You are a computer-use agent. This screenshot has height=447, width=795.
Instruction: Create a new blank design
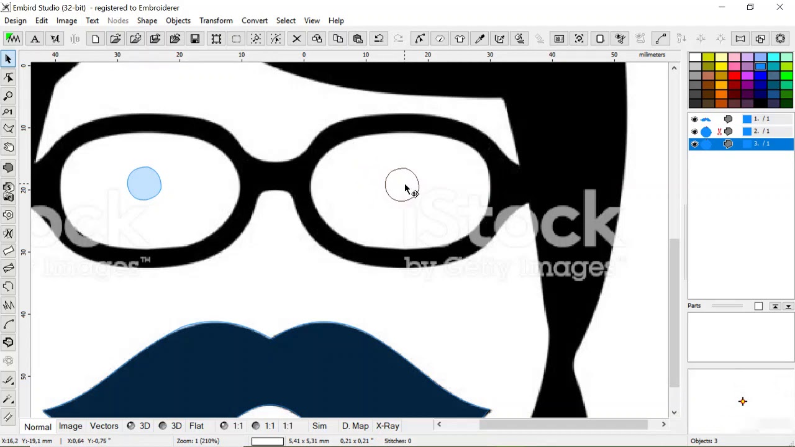95,38
